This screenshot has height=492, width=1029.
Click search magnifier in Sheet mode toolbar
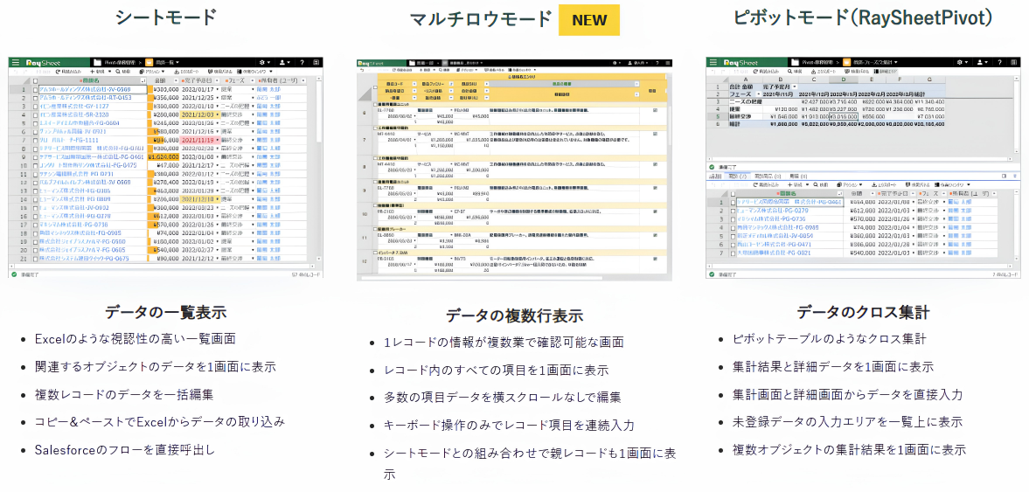118,72
